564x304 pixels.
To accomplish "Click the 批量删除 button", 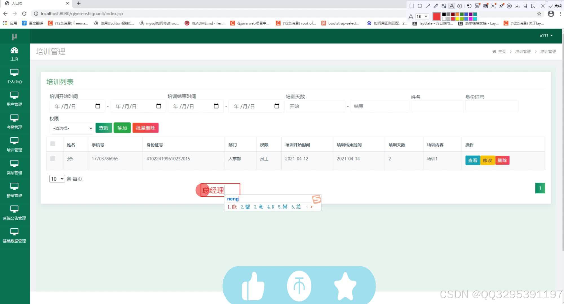I will (146, 128).
